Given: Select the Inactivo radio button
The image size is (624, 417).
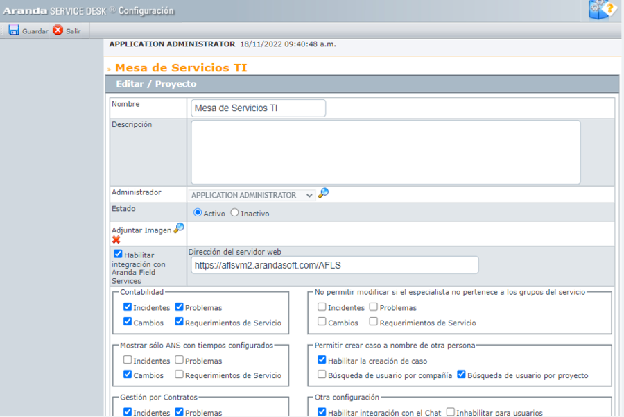Looking at the screenshot, I should [x=234, y=213].
